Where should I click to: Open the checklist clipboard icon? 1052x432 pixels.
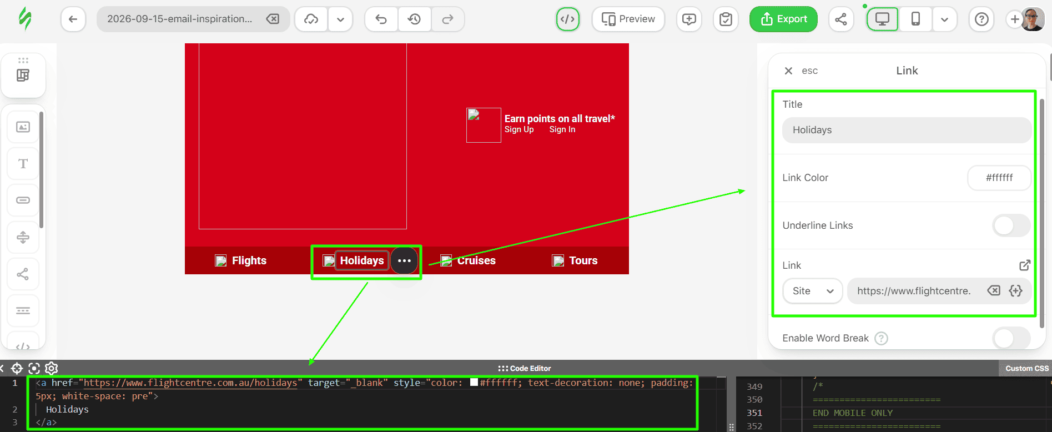click(x=726, y=19)
